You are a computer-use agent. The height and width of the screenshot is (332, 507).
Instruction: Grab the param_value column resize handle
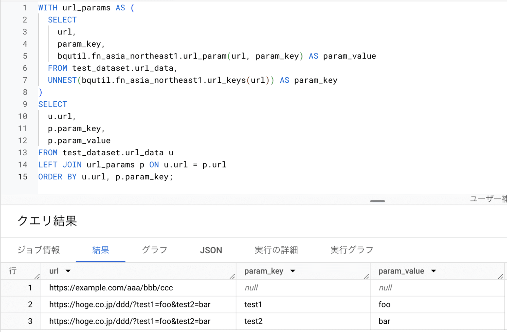[500, 276]
